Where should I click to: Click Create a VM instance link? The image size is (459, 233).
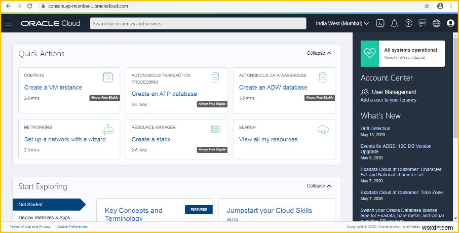pos(53,88)
